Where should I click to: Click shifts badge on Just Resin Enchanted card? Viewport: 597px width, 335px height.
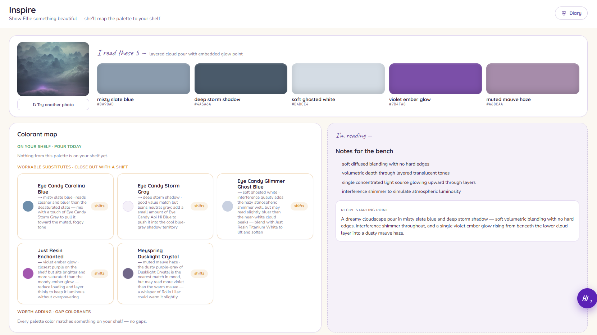coord(100,273)
